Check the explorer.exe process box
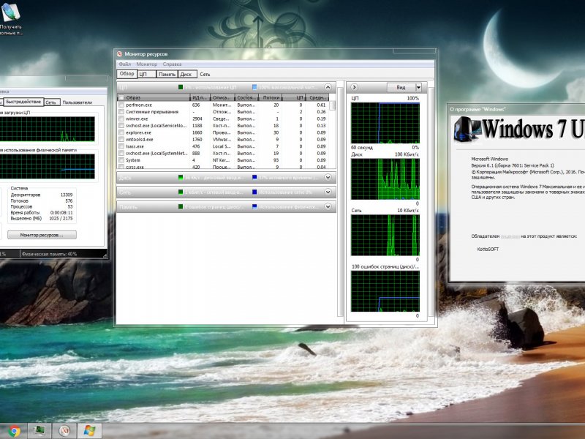The height and width of the screenshot is (439, 585). [x=121, y=132]
